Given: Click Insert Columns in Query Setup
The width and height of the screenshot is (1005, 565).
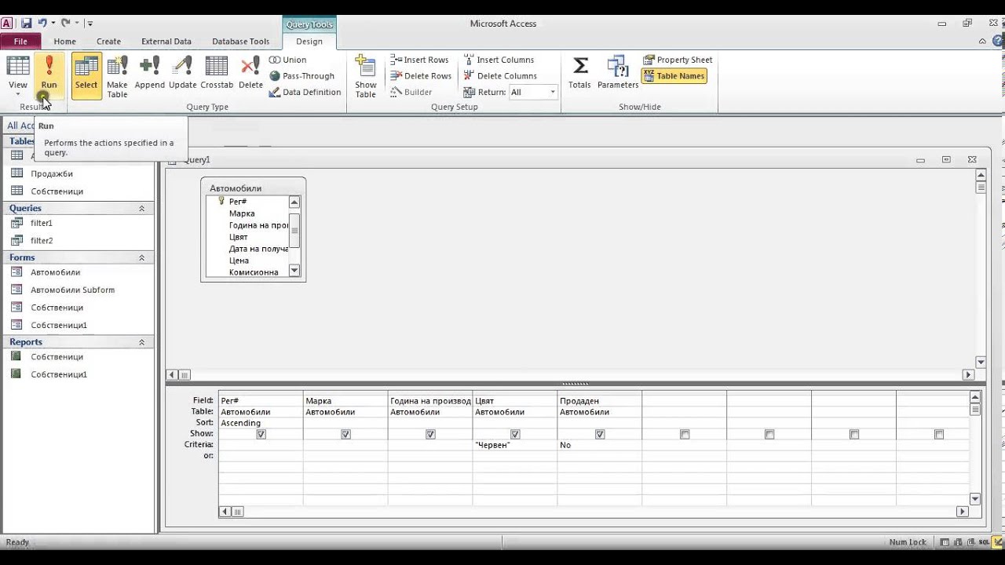Looking at the screenshot, I should (x=499, y=60).
